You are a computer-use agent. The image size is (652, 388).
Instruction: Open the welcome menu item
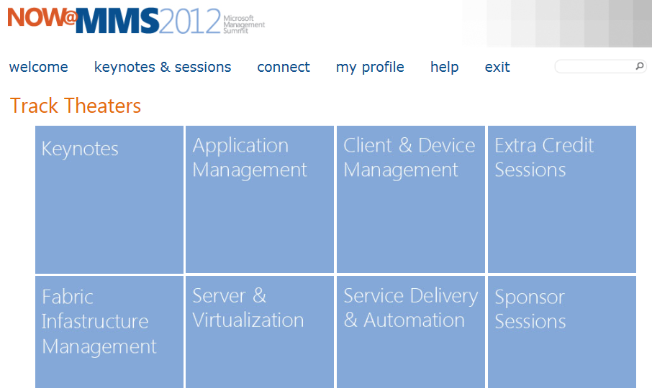(x=39, y=67)
